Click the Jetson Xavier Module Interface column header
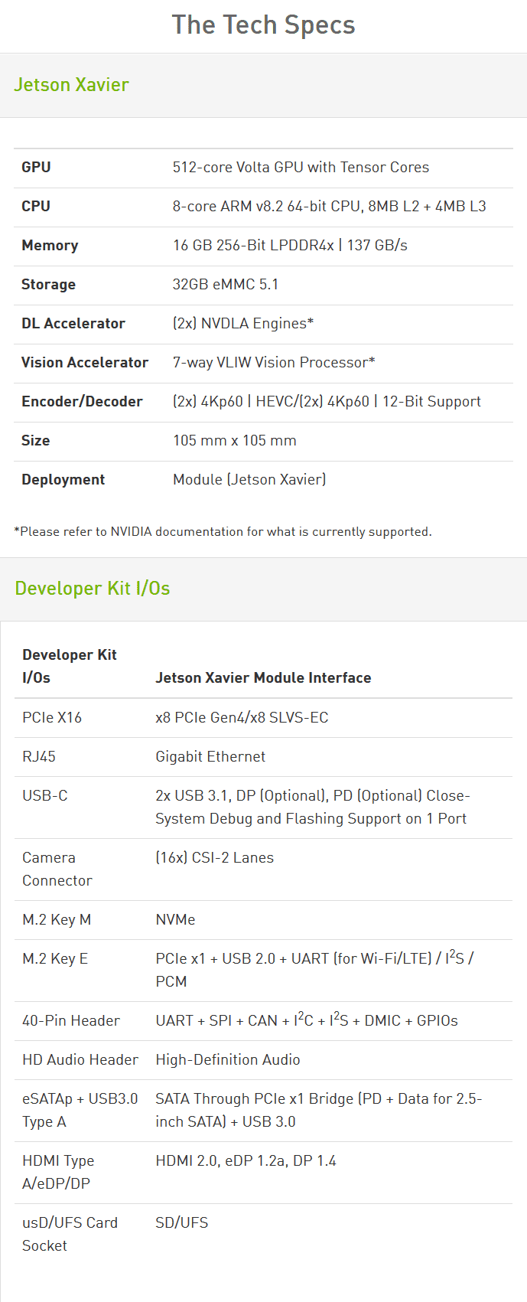This screenshot has width=527, height=1302. pyautogui.click(x=263, y=678)
